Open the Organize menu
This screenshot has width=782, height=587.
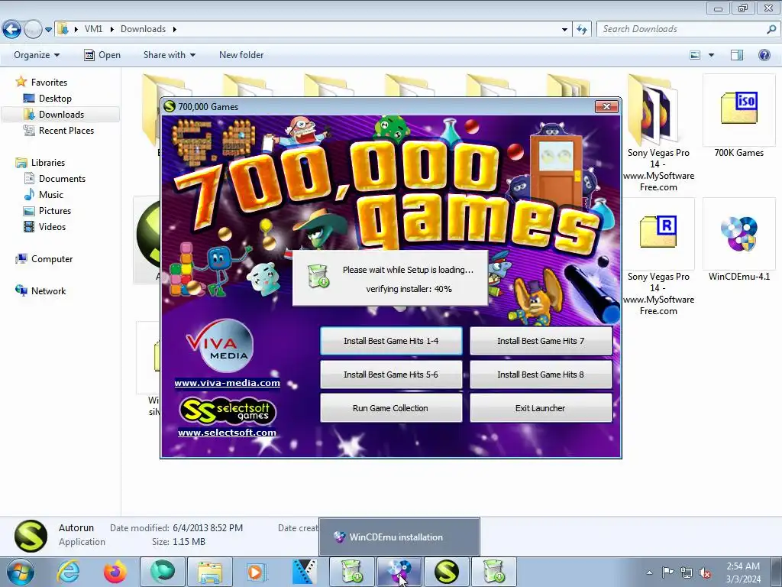37,55
